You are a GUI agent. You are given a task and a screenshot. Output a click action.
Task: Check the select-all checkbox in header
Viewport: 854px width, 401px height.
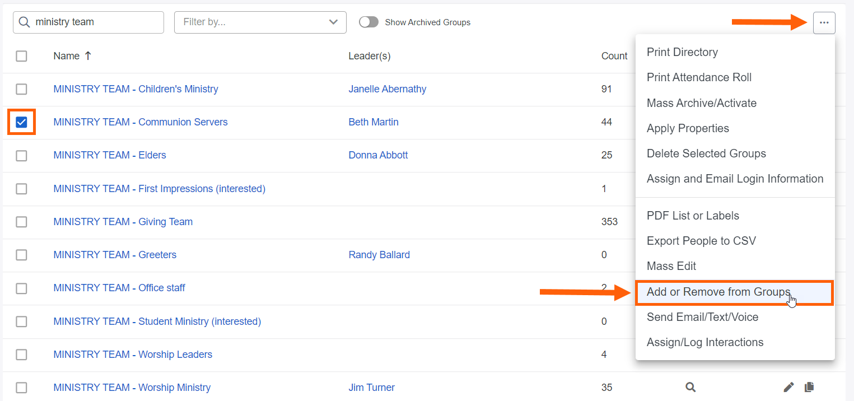pos(21,56)
